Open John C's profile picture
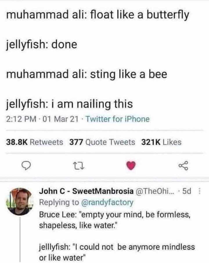Image resolution: width=209 pixels, height=263 pixels. point(20,201)
